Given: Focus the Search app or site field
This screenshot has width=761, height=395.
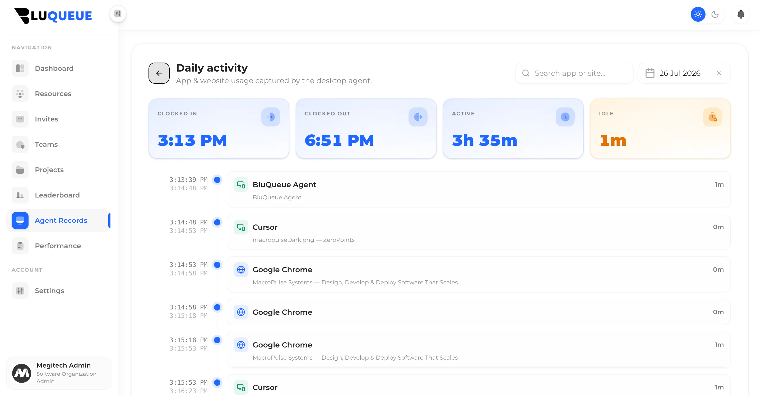Looking at the screenshot, I should point(574,73).
